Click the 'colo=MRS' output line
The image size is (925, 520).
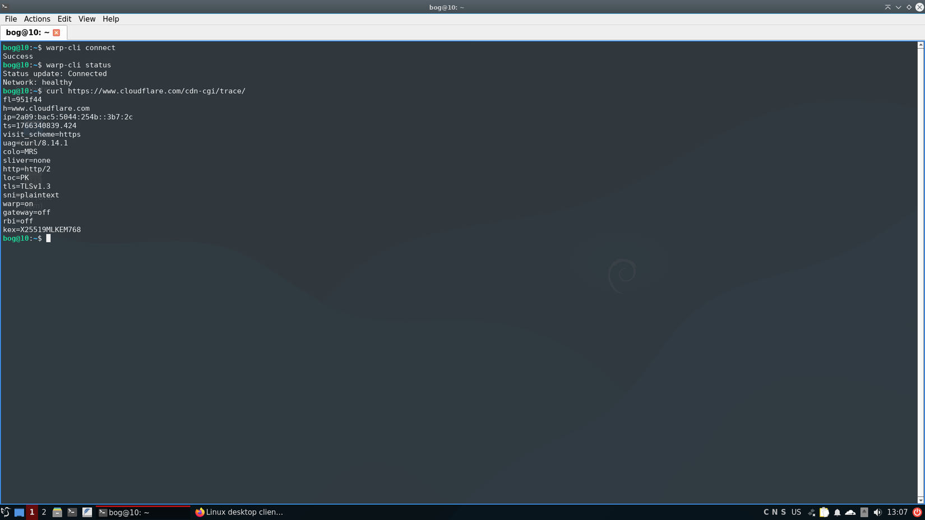[20, 152]
